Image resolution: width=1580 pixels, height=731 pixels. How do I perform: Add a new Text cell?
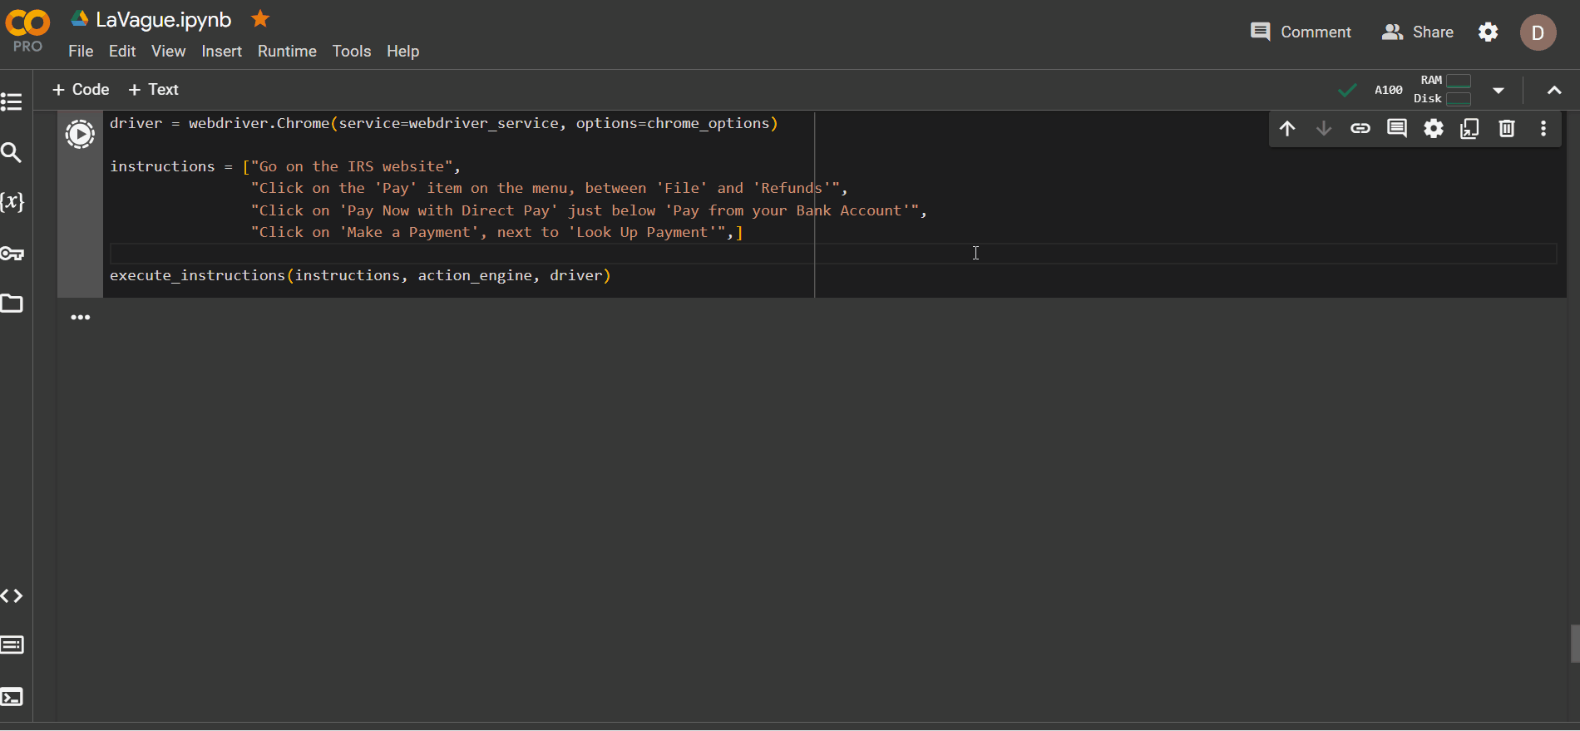[154, 89]
